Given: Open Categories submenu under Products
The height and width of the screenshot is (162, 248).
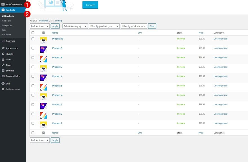Looking at the screenshot, I should click(7, 25).
